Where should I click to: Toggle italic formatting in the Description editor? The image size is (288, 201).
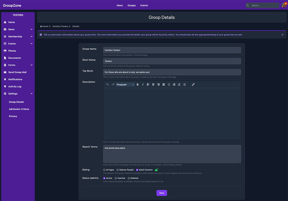pyautogui.click(x=143, y=85)
